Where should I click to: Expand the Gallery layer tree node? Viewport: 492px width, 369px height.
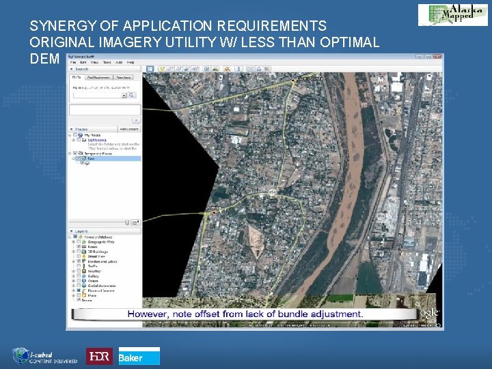73,276
